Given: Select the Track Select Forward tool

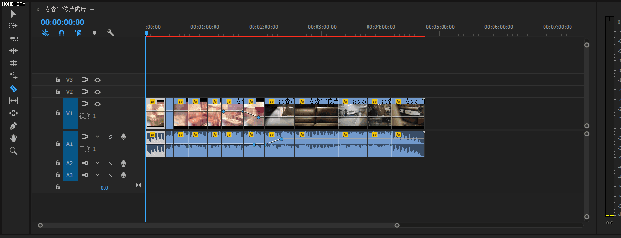Looking at the screenshot, I should [x=13, y=26].
